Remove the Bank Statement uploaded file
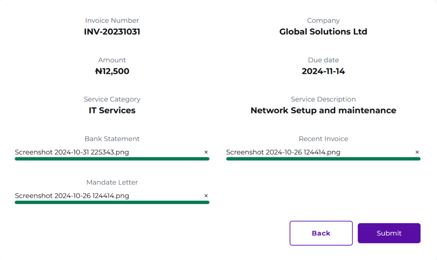437x260 pixels. 206,152
